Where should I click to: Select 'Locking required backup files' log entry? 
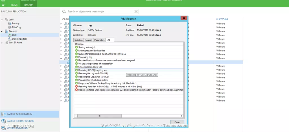pos(92,51)
